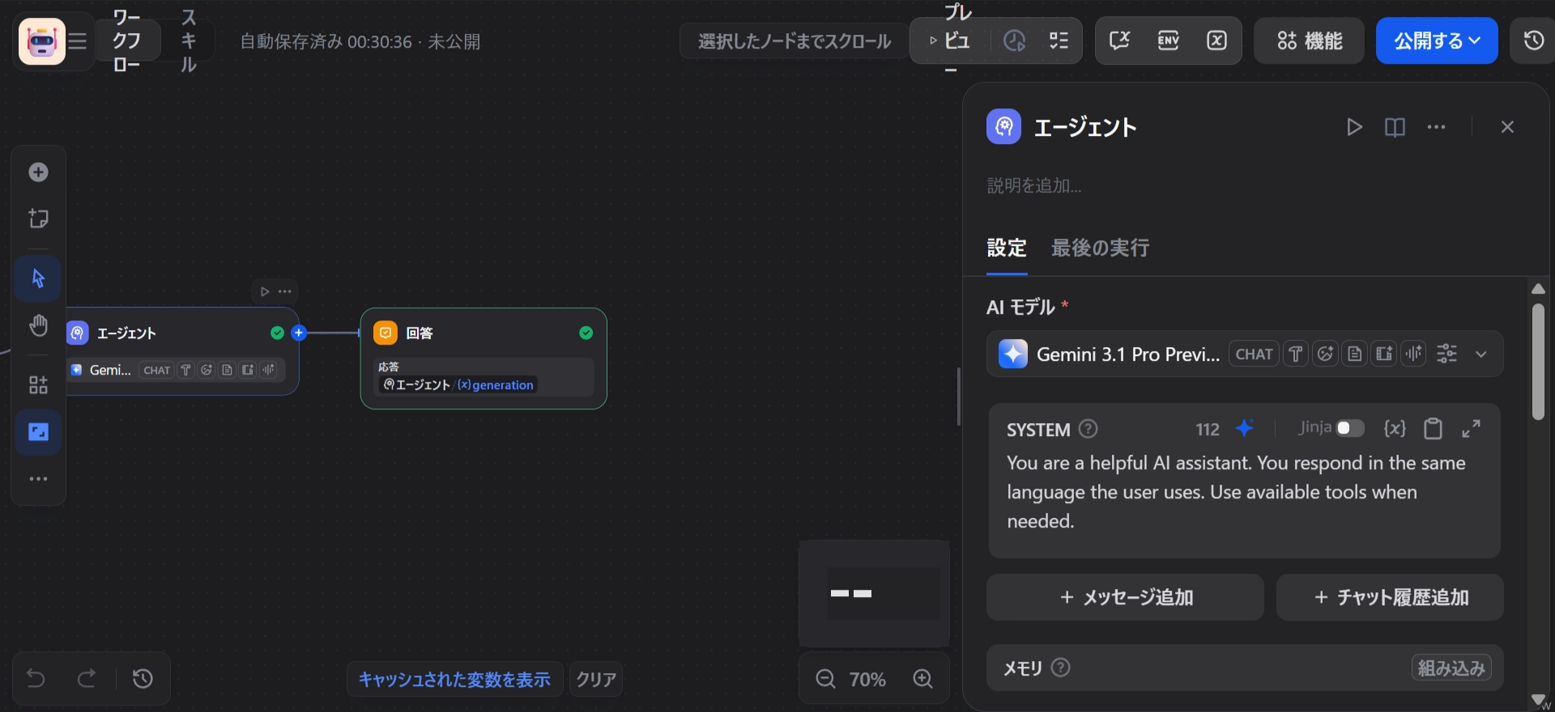
Task: Switch to the スキル tab
Action: (x=188, y=40)
